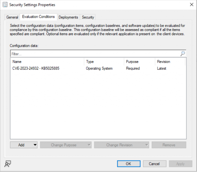197x172 pixels.
Task: Click the search magnifier icon in Filter box
Action: [x=183, y=54]
